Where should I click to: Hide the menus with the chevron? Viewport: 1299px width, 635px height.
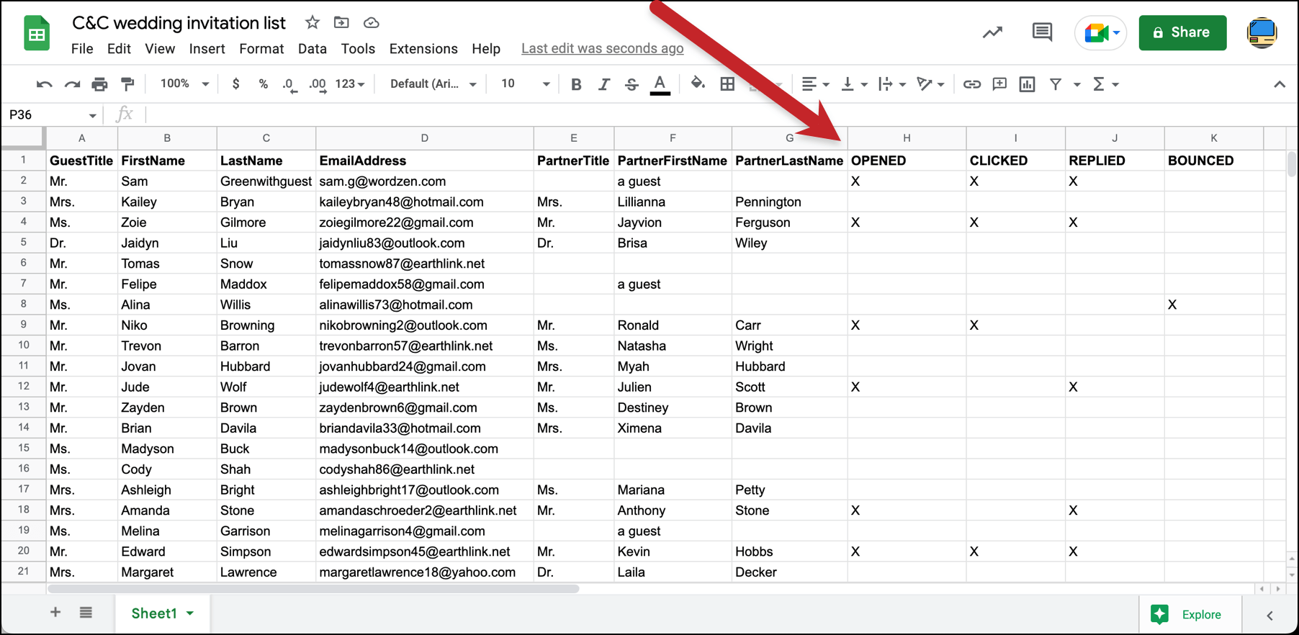[x=1280, y=84]
